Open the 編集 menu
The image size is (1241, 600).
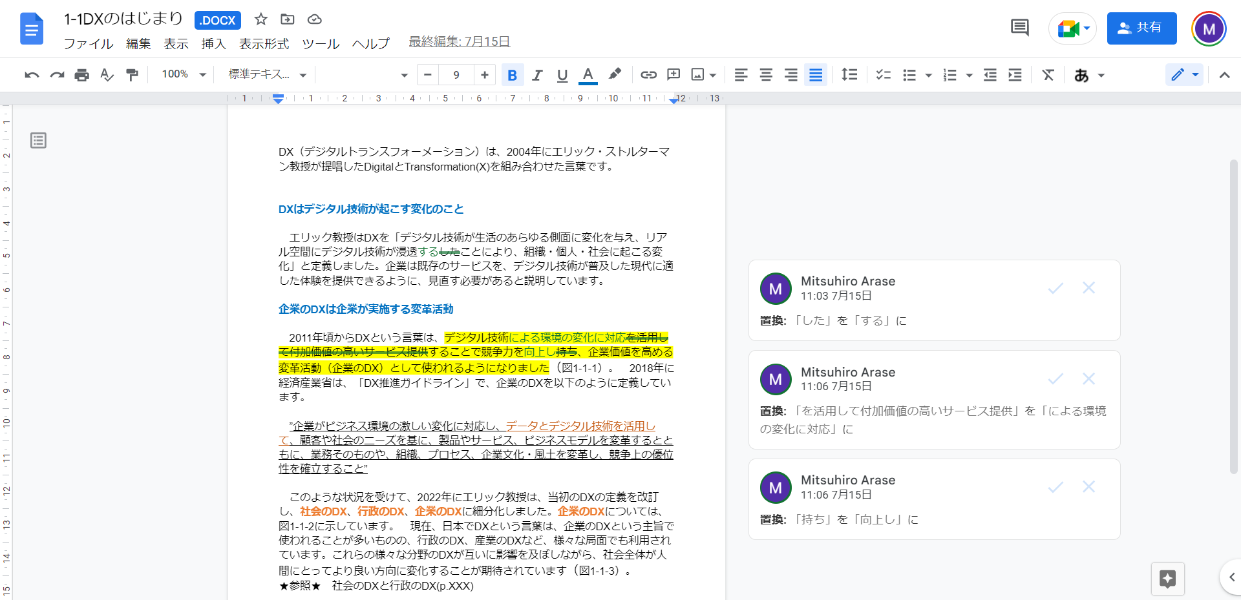pos(138,43)
